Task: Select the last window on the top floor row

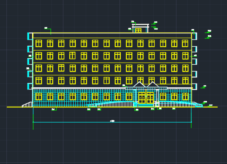Action: coord(185,43)
